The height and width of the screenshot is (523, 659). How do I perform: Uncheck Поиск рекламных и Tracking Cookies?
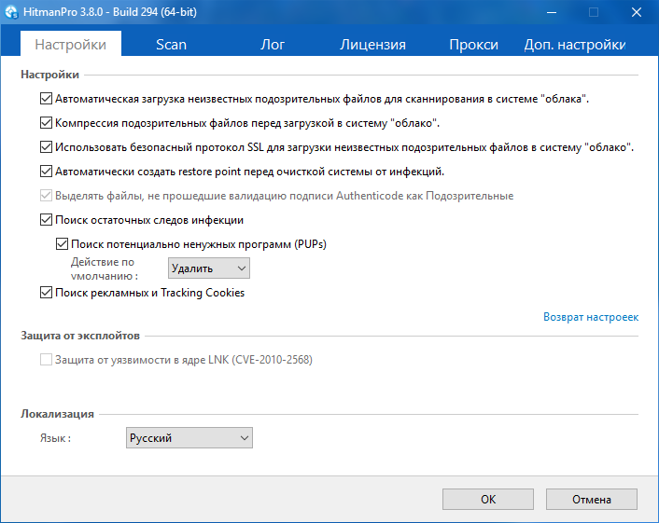point(47,293)
